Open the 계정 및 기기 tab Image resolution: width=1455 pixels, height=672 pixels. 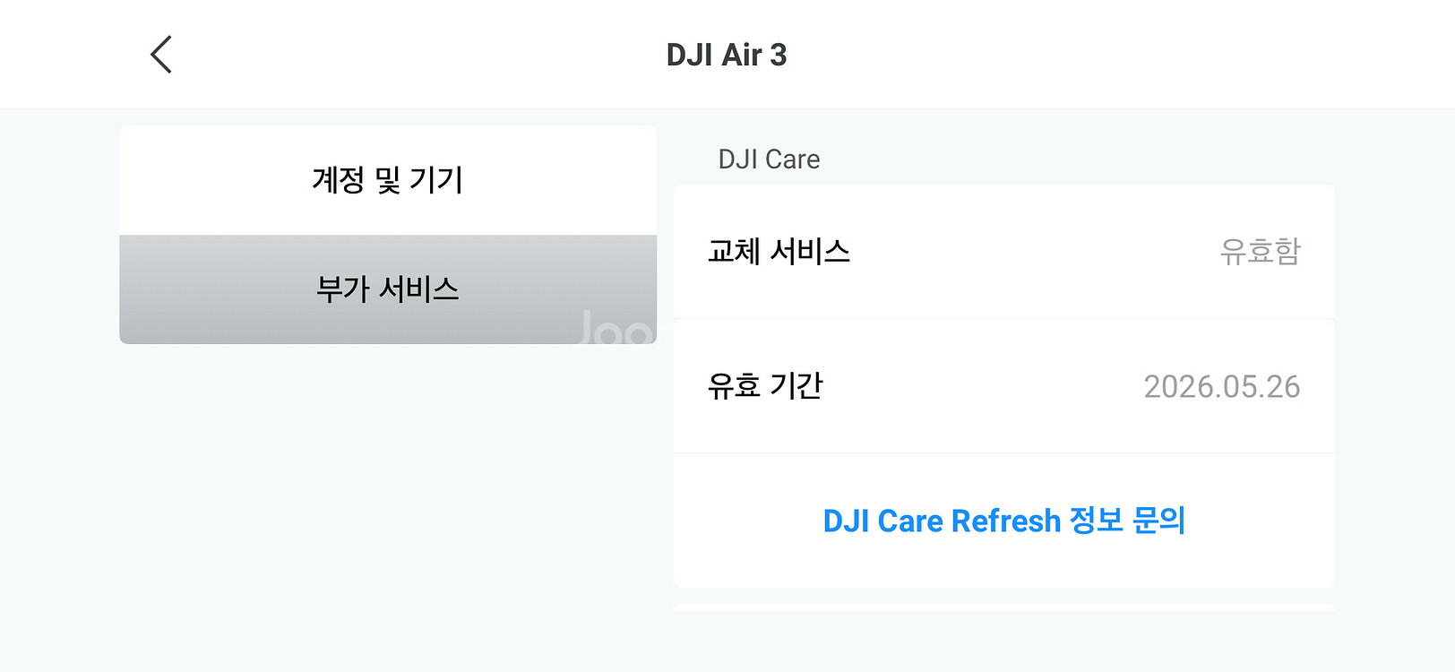[387, 180]
